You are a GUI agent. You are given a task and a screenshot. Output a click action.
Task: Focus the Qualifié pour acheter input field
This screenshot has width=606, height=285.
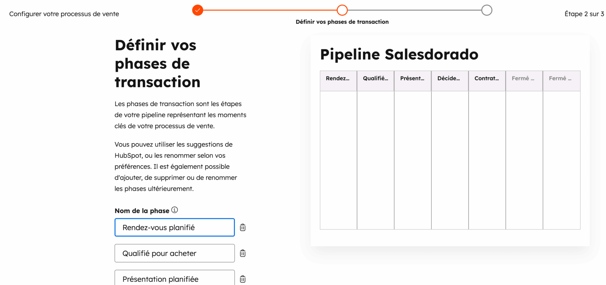[x=175, y=253]
